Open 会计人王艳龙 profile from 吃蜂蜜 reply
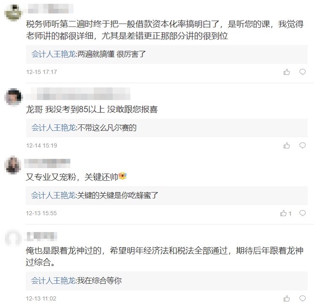The height and width of the screenshot is (306, 314). point(53,195)
